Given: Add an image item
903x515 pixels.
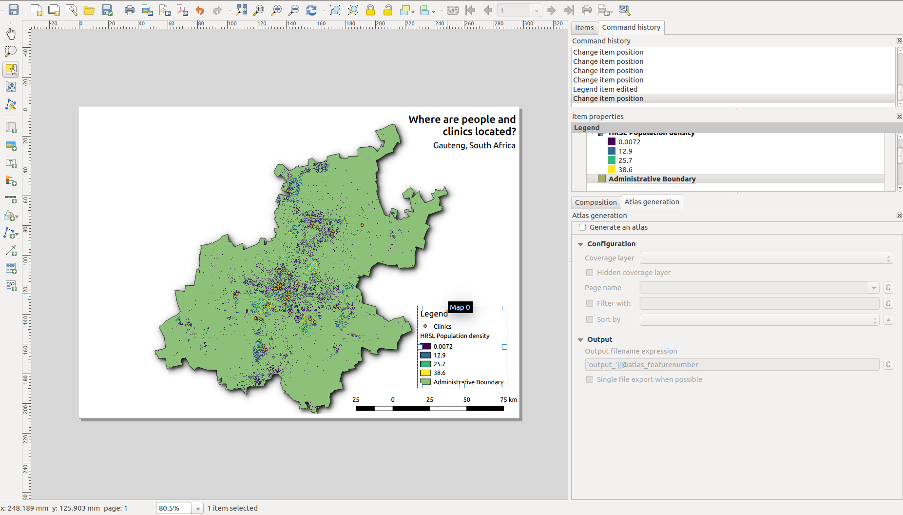Looking at the screenshot, I should point(11,145).
